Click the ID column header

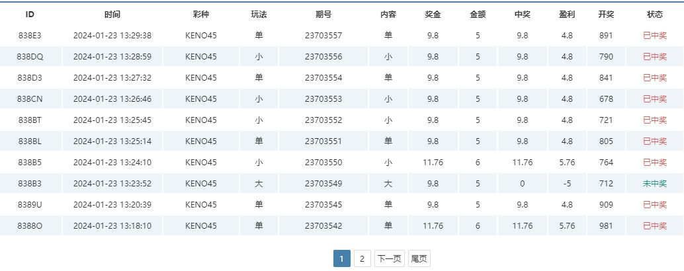point(30,14)
